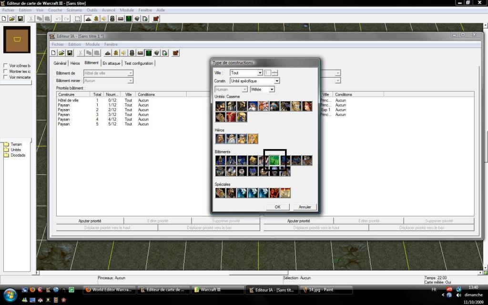Select the selection brush tool in main toolbar
Image resolution: width=488 pixels, height=305 pixels.
coord(77,19)
